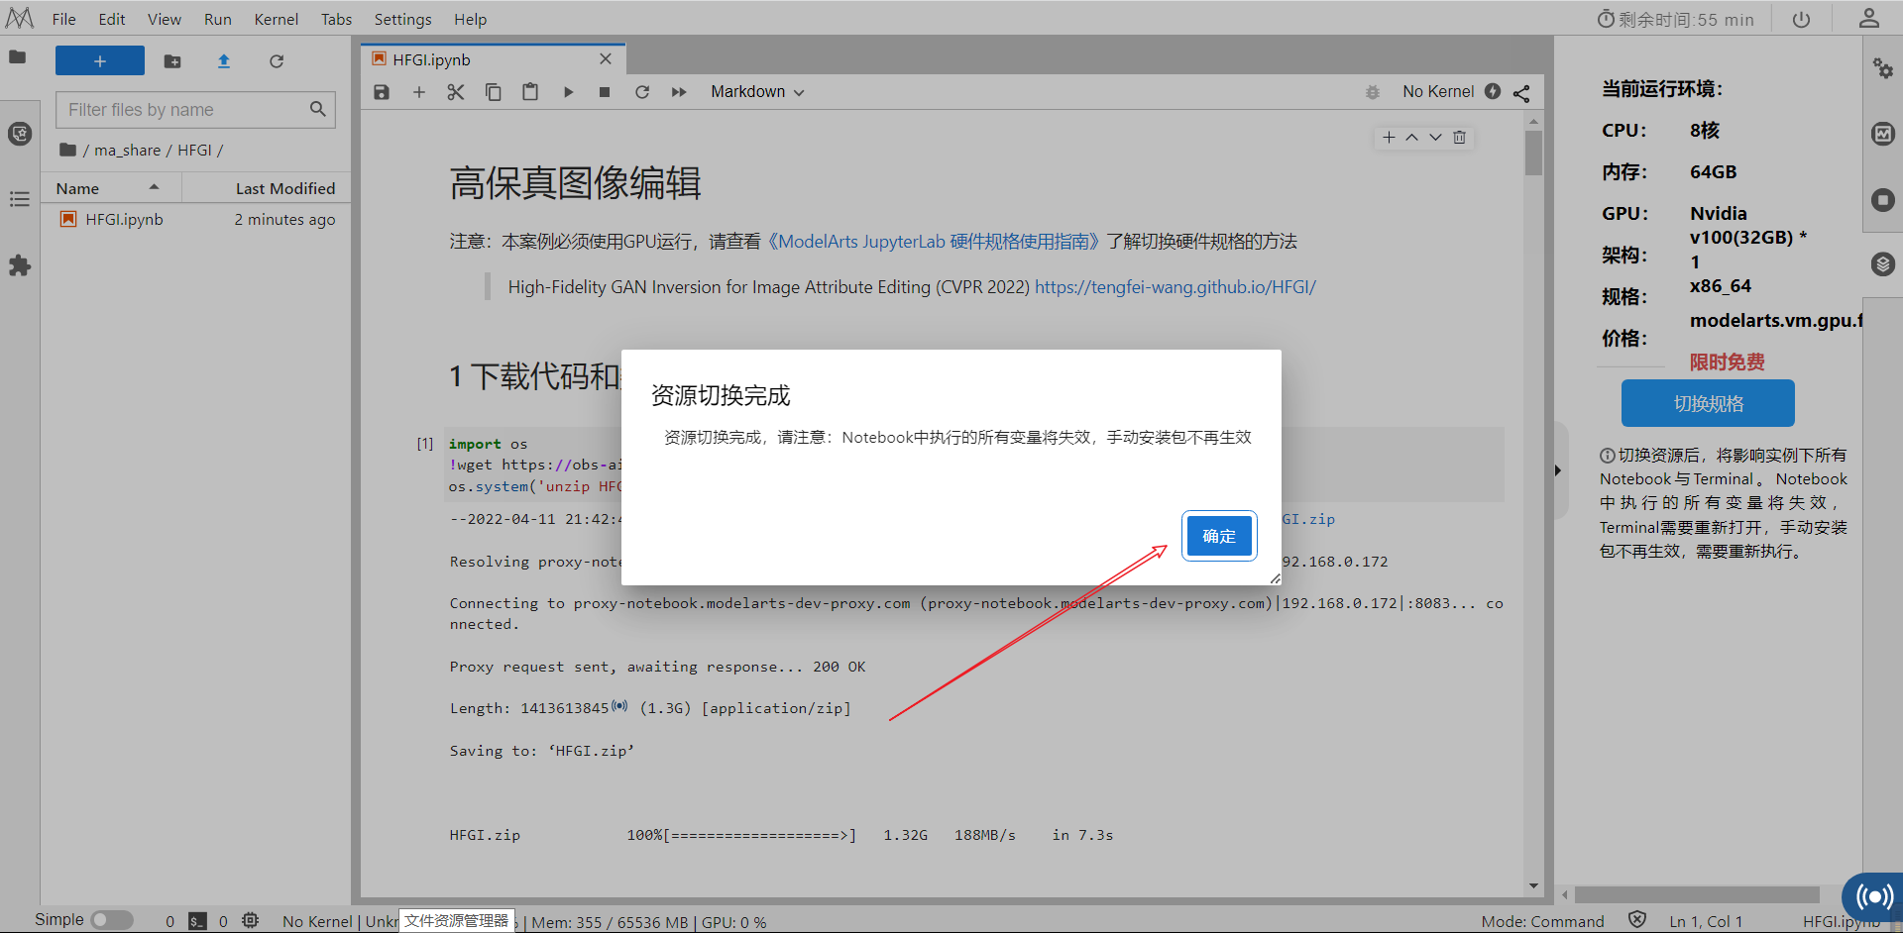Viewport: 1903px width, 933px height.
Task: Open the Run menu
Action: tap(218, 19)
